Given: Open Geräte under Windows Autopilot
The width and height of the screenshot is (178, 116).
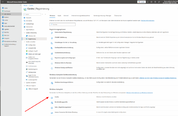Looking at the screenshot, I should 57,97.
